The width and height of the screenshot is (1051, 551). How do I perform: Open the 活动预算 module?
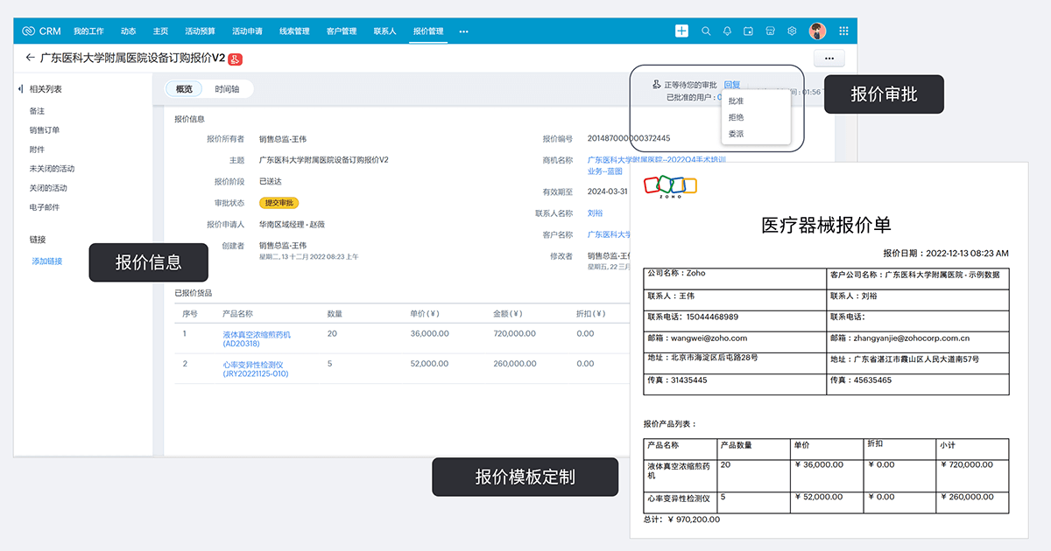click(200, 31)
